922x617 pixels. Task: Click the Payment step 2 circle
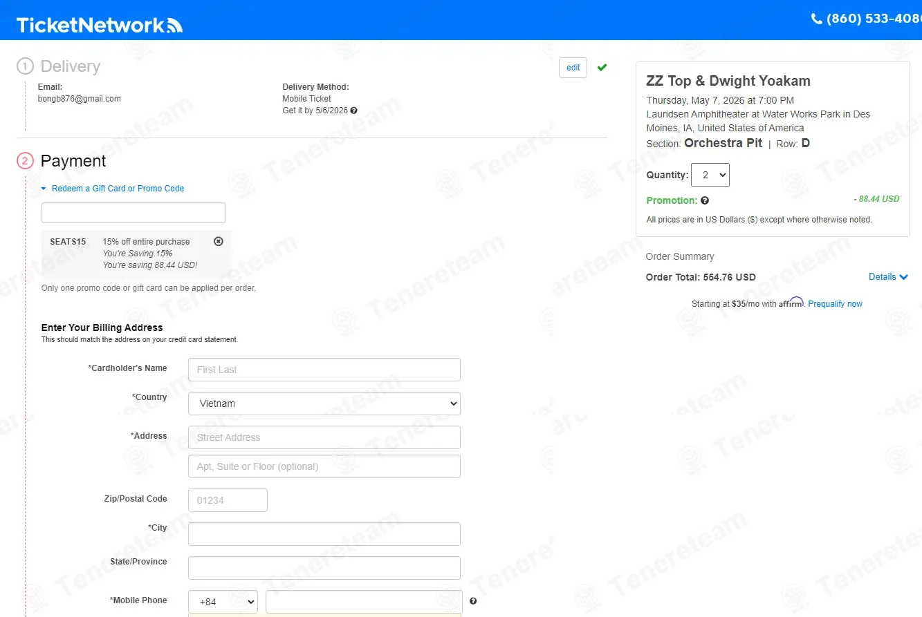tap(25, 161)
